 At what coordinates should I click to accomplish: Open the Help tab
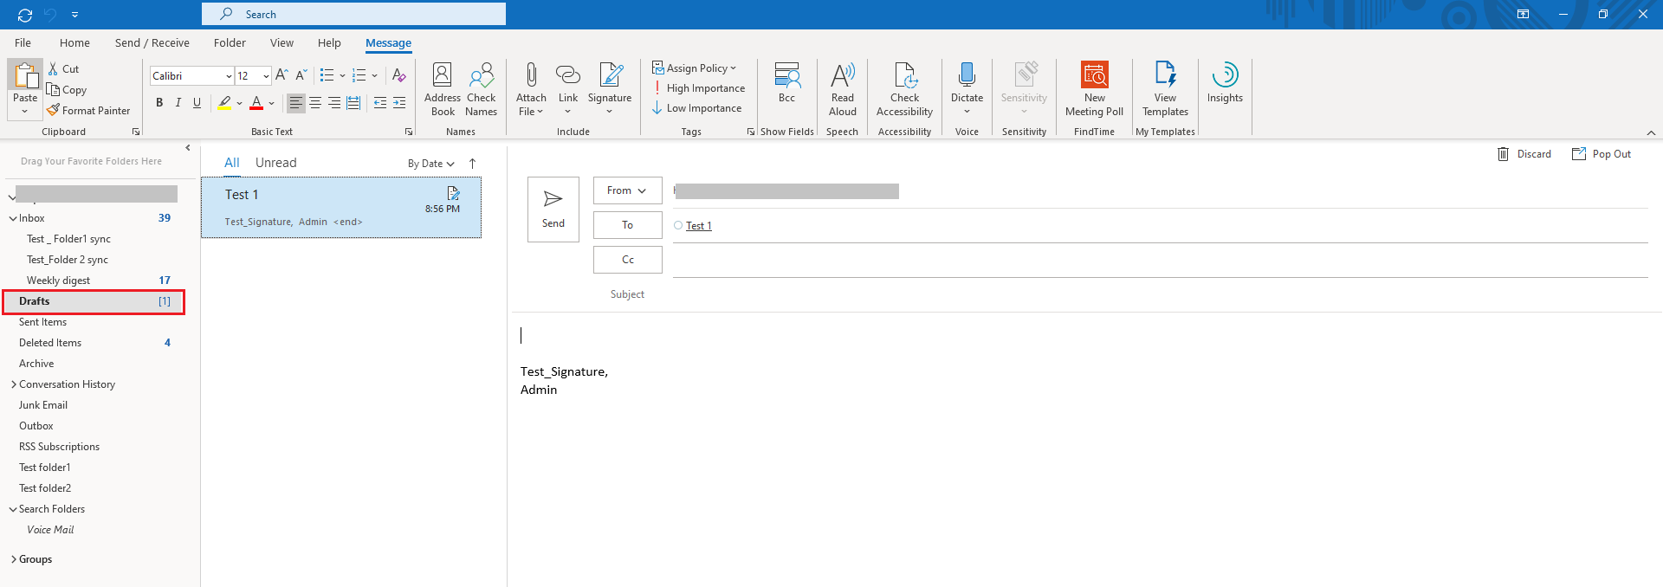(329, 42)
